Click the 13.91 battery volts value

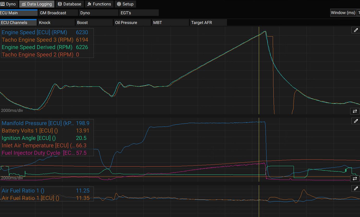click(83, 131)
